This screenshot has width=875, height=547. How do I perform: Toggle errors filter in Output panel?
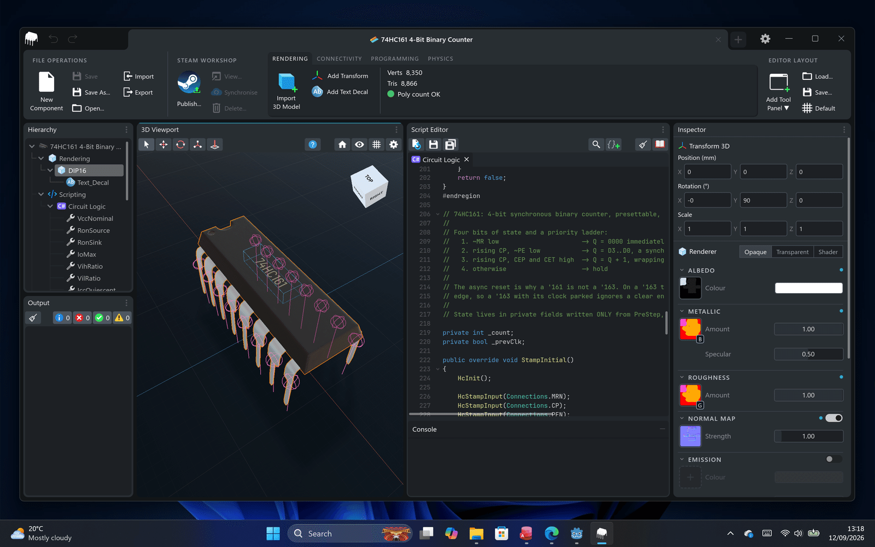[83, 318]
